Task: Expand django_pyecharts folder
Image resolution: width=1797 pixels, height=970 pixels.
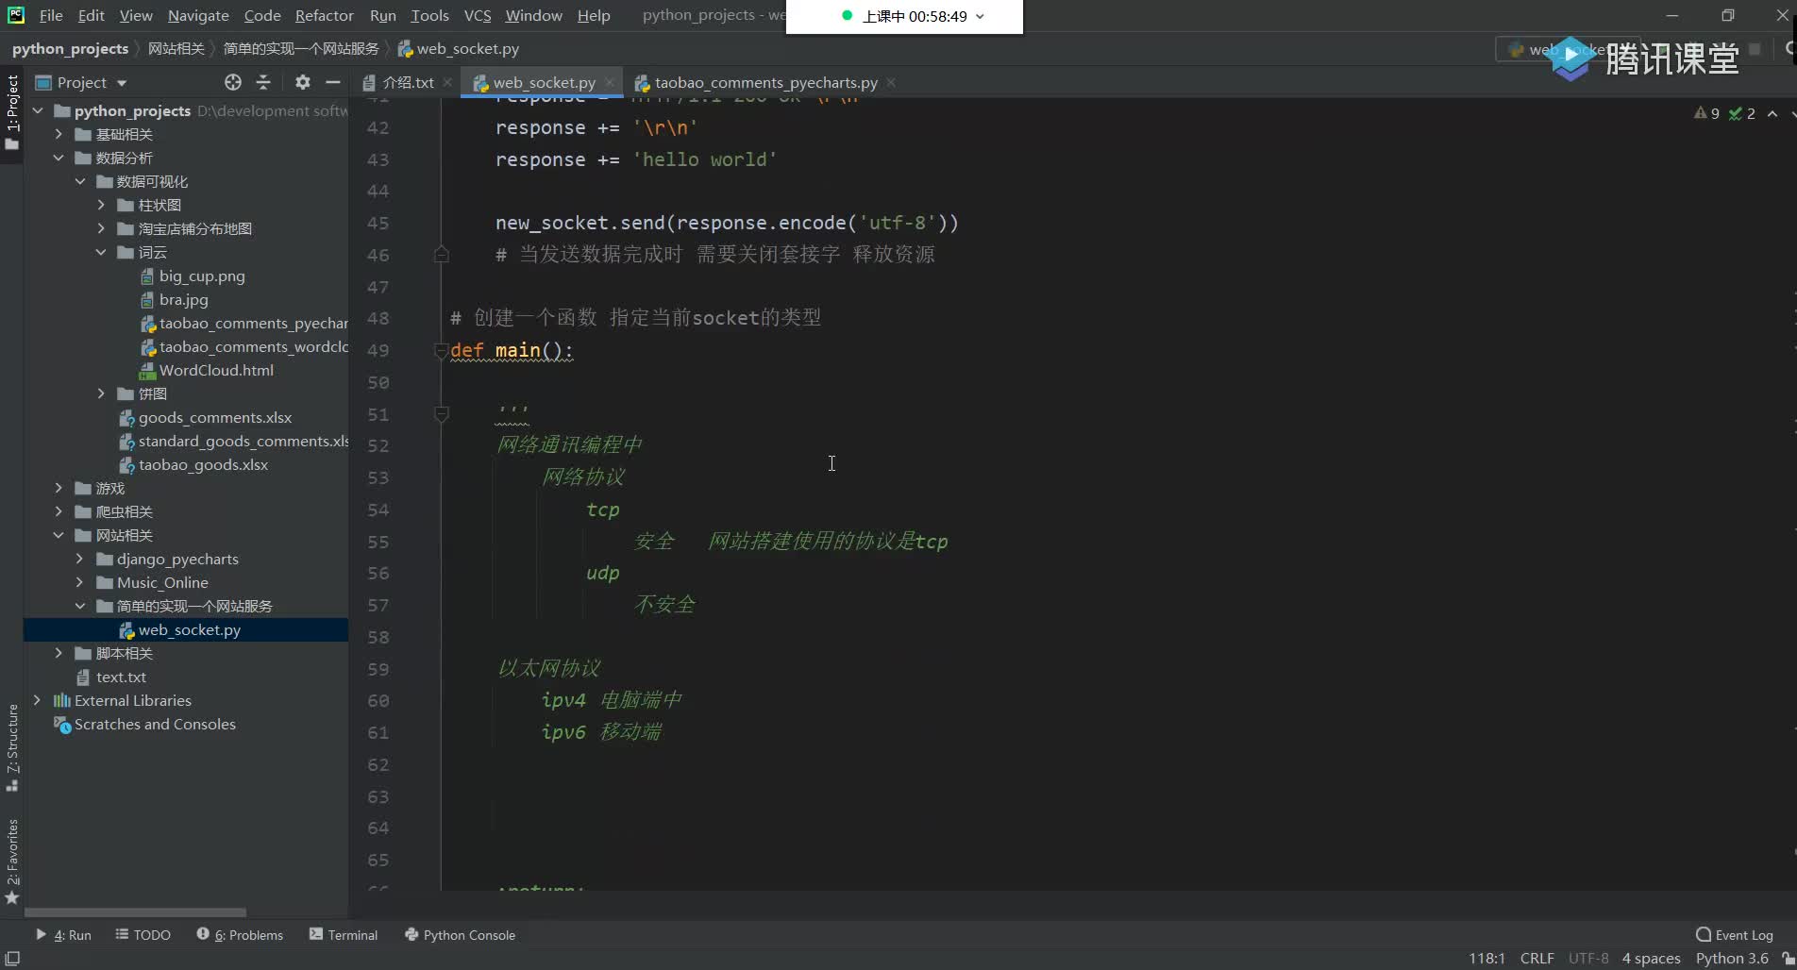Action: 80,559
